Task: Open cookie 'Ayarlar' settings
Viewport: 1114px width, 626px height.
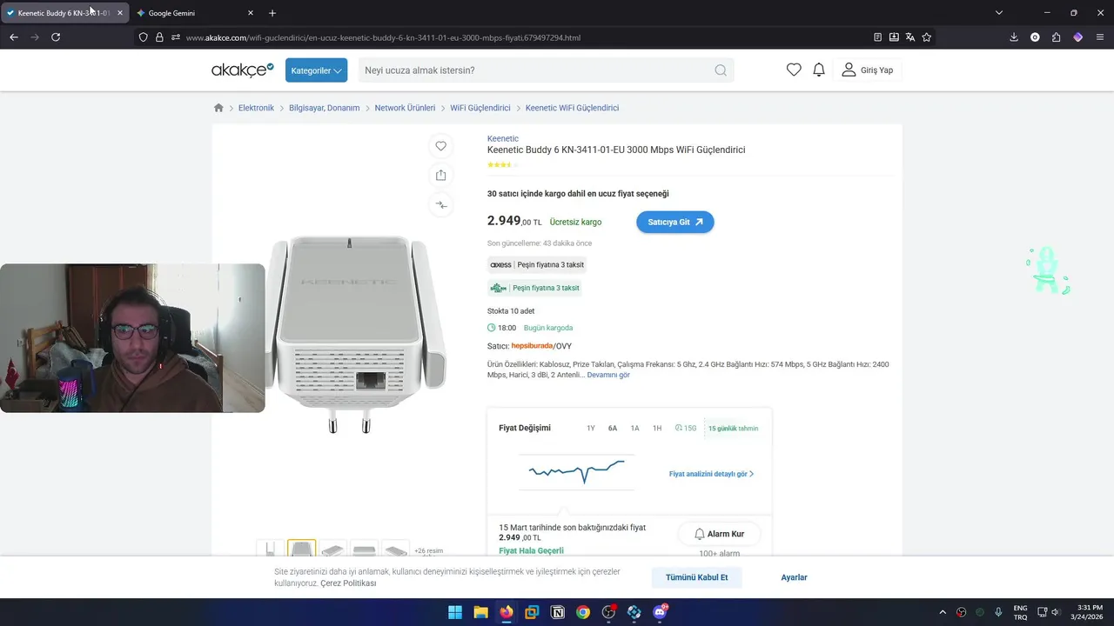Action: point(794,577)
